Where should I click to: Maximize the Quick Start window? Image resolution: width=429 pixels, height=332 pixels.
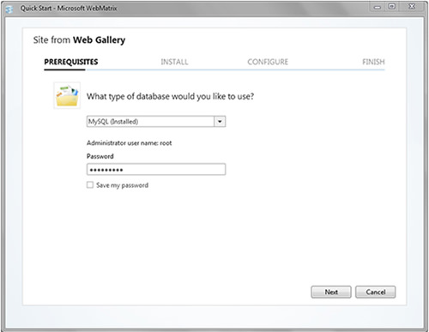[x=392, y=7]
